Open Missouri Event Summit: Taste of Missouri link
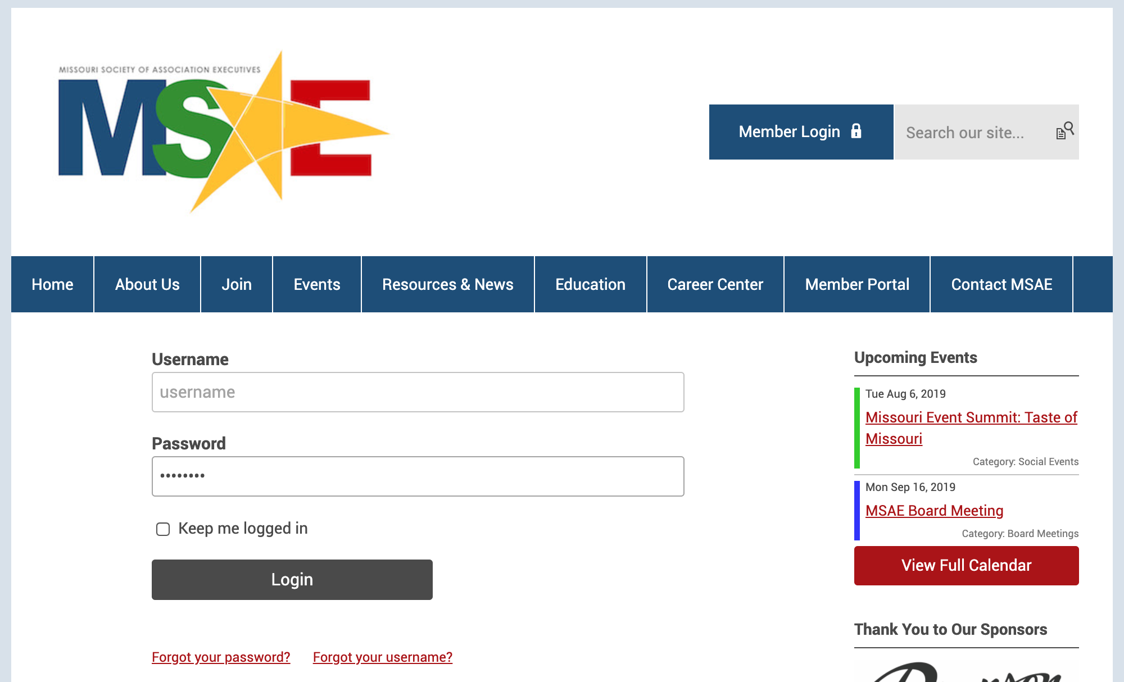 click(971, 428)
